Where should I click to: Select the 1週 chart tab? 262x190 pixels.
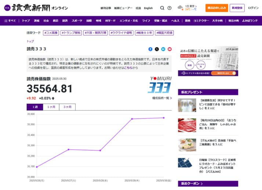click(35, 107)
